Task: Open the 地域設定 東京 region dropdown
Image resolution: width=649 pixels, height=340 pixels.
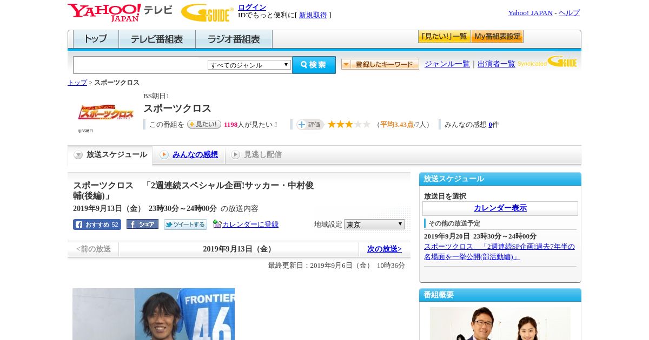Action: [x=374, y=224]
